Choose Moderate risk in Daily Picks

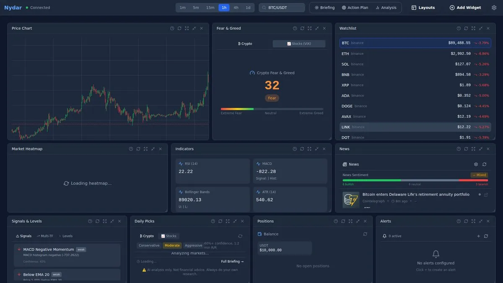[x=172, y=246]
